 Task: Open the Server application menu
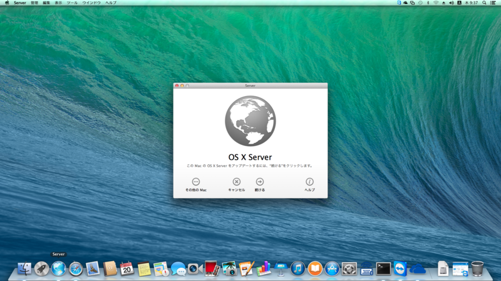(20, 2)
